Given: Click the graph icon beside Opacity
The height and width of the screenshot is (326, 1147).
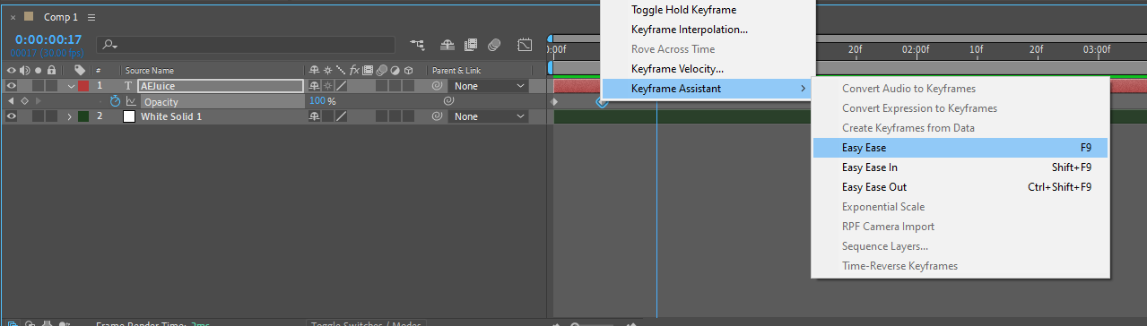Looking at the screenshot, I should pos(131,101).
